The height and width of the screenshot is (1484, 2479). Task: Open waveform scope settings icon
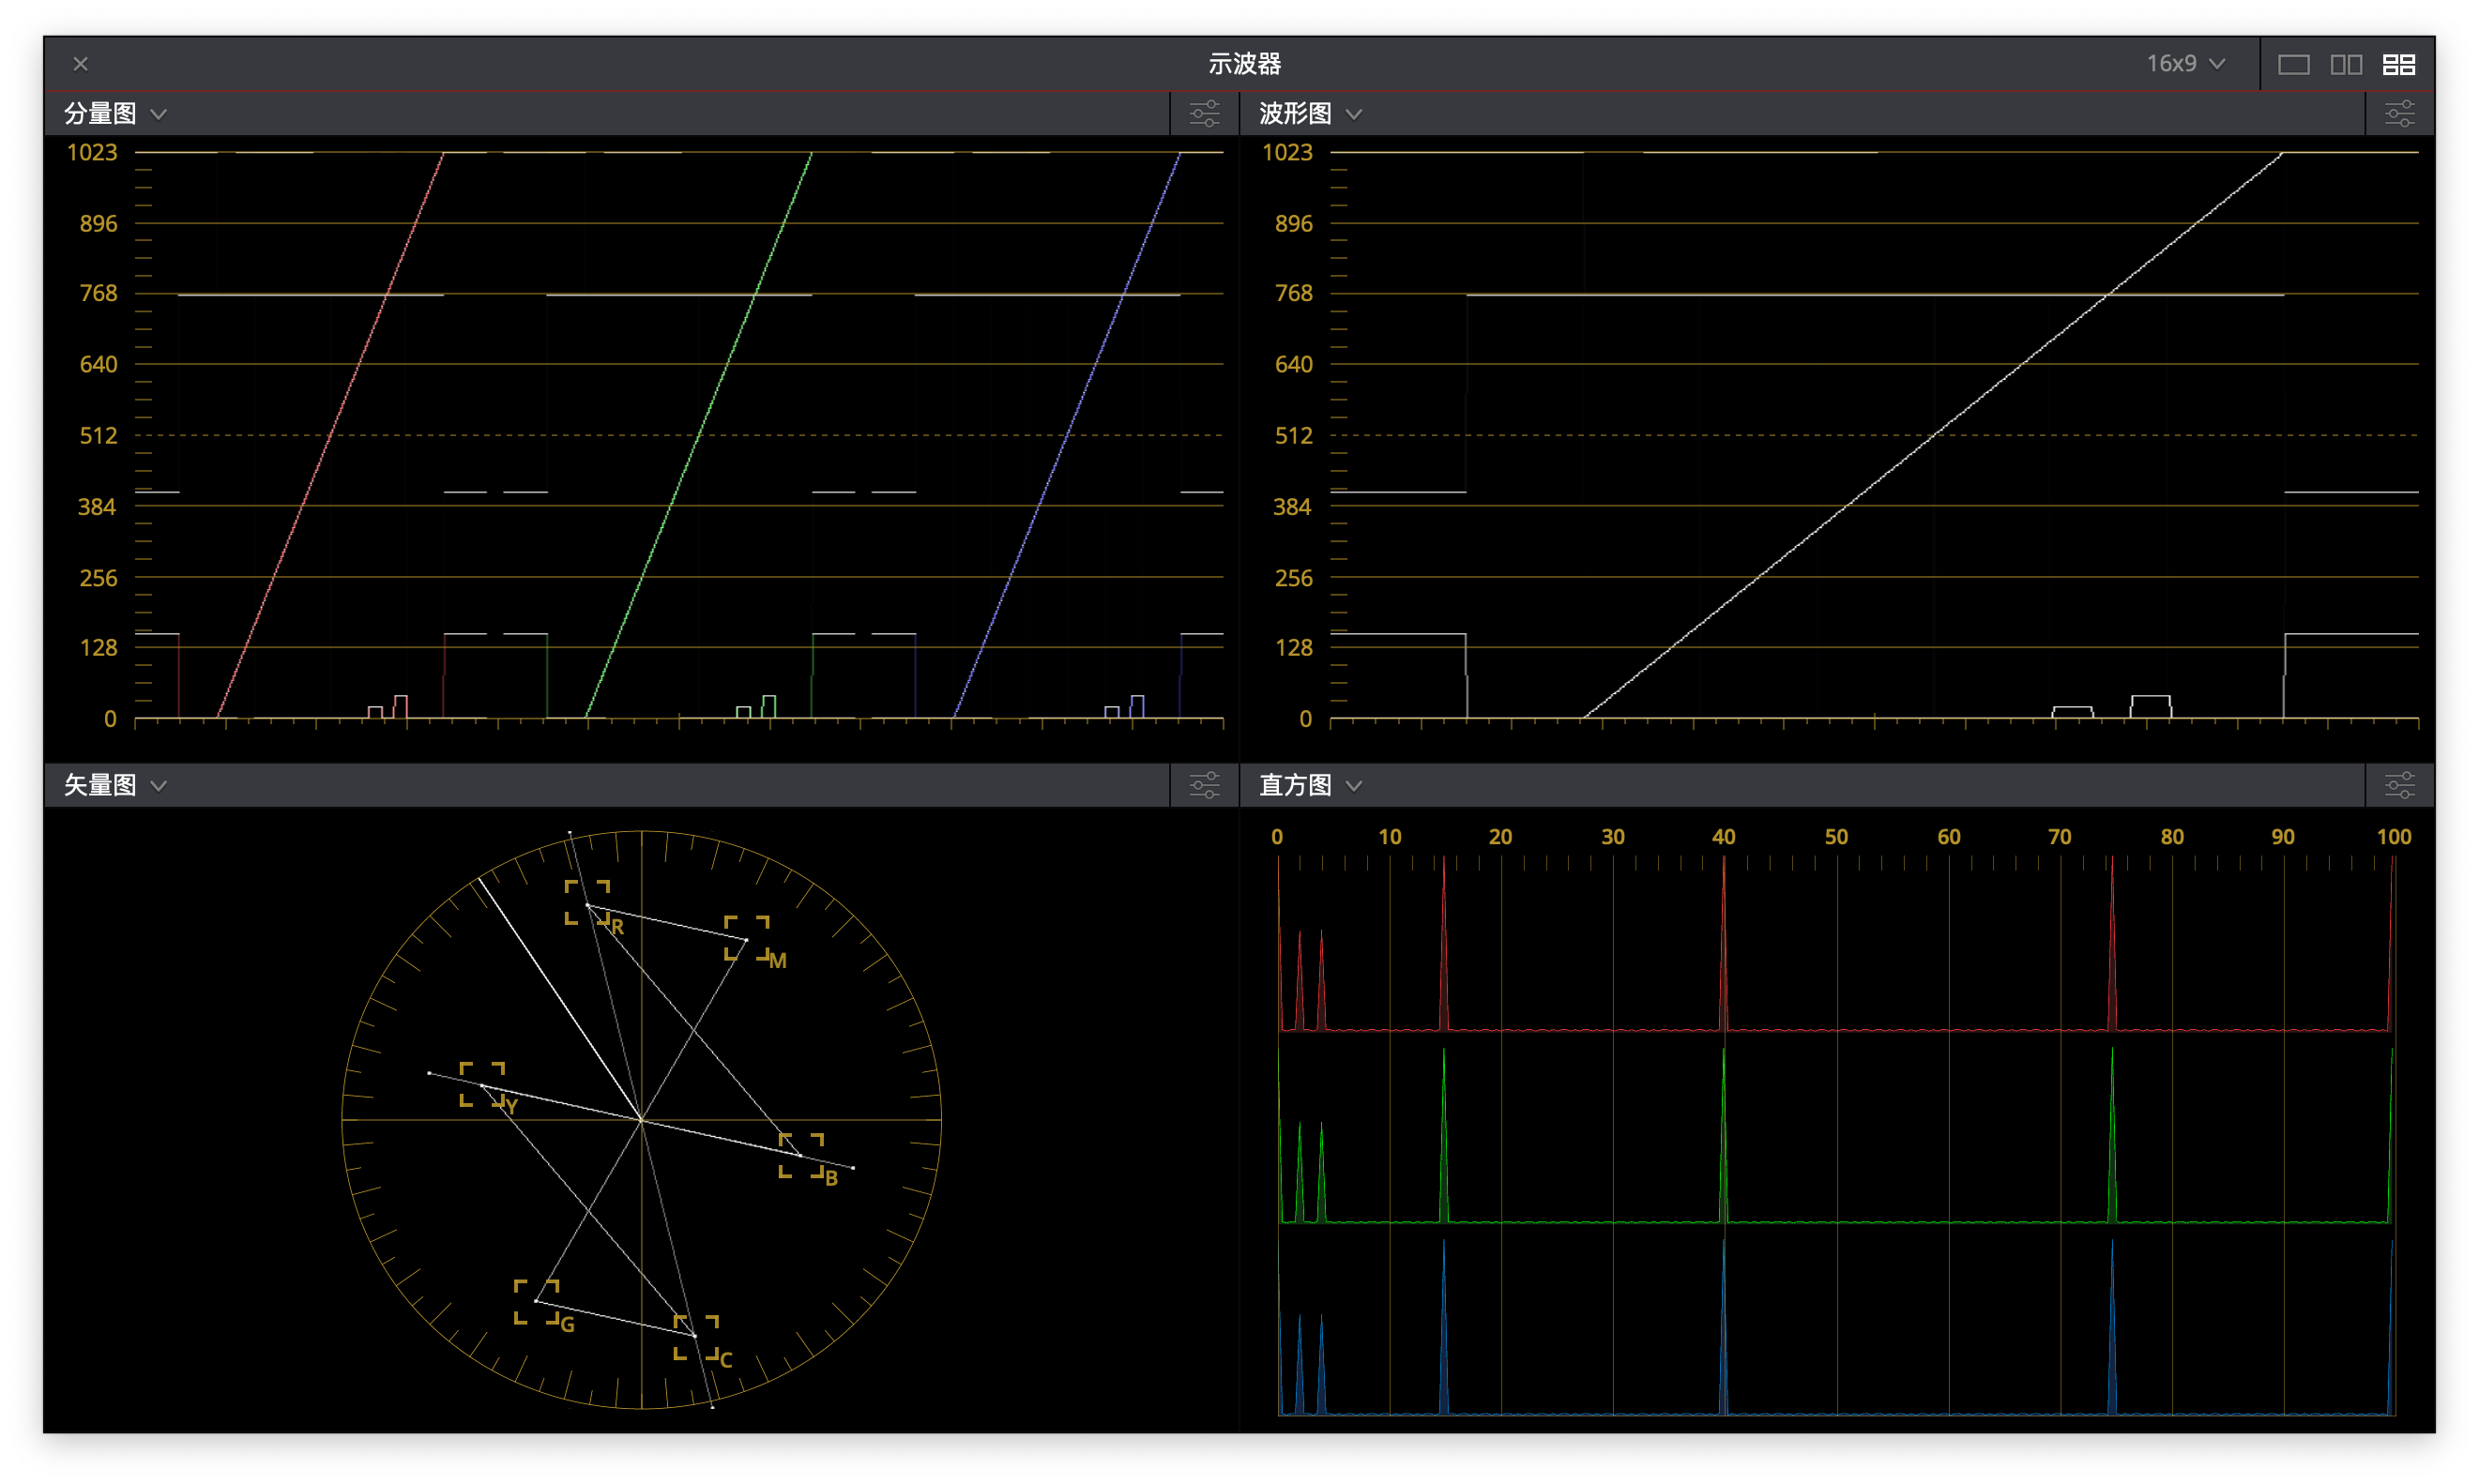[x=2399, y=114]
